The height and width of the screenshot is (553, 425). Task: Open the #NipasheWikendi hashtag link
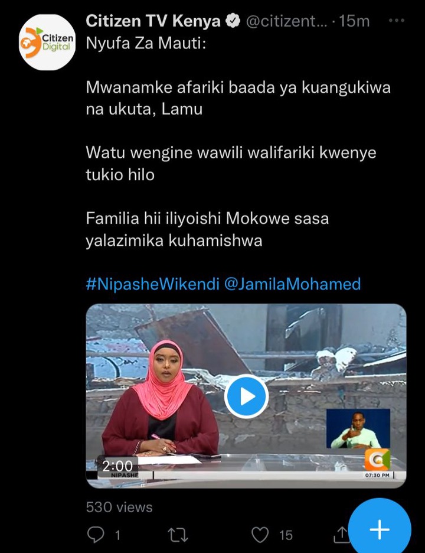tap(153, 284)
